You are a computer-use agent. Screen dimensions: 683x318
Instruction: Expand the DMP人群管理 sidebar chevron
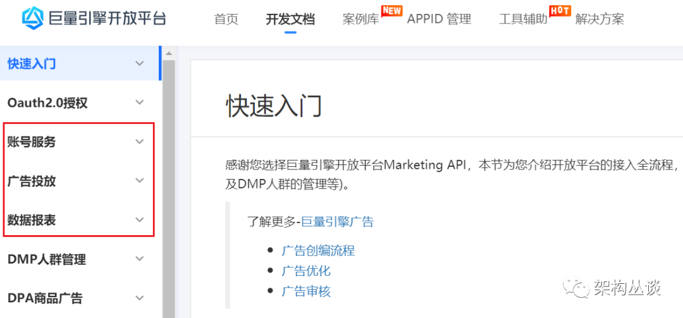139,259
